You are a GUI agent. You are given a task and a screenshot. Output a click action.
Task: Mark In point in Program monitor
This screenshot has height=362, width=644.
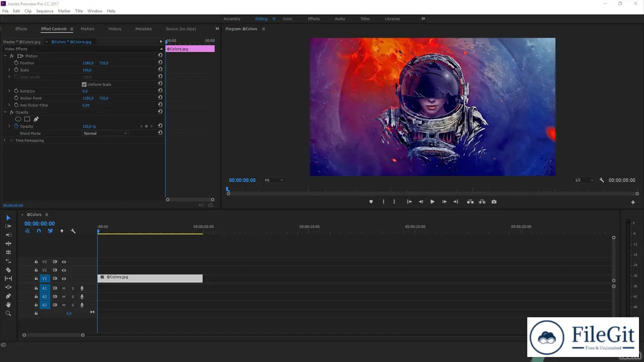click(x=383, y=202)
